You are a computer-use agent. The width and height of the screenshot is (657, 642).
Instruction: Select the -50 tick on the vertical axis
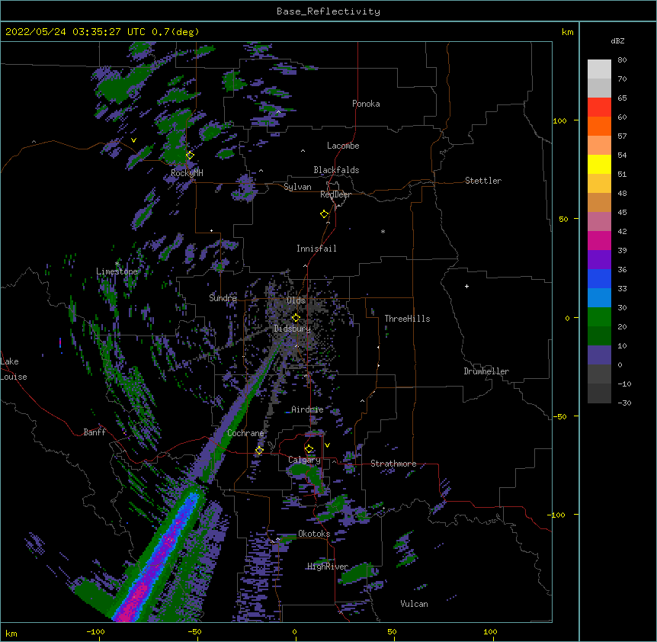(x=559, y=416)
